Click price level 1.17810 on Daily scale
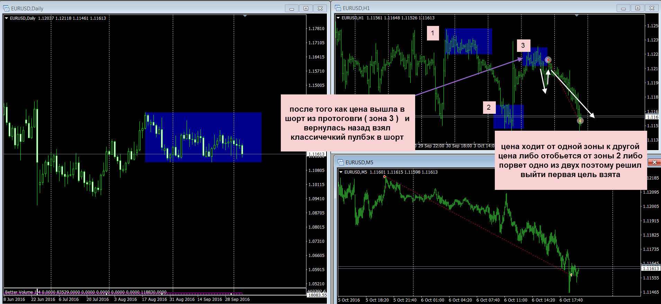The height and width of the screenshot is (304, 661). pos(316,29)
